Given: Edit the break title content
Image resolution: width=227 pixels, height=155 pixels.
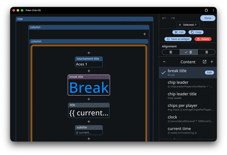Looking at the screenshot, I should [x=209, y=73].
